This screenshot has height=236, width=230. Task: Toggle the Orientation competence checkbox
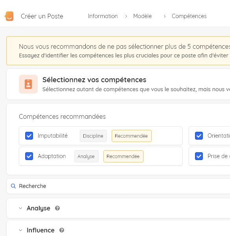(x=199, y=136)
